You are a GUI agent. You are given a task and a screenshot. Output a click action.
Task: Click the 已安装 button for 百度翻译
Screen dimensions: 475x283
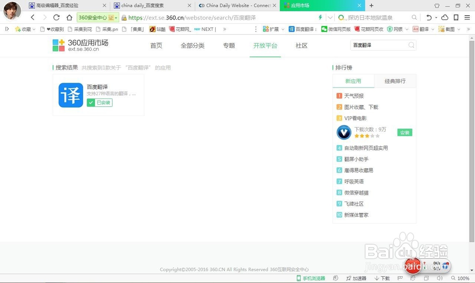click(x=100, y=103)
